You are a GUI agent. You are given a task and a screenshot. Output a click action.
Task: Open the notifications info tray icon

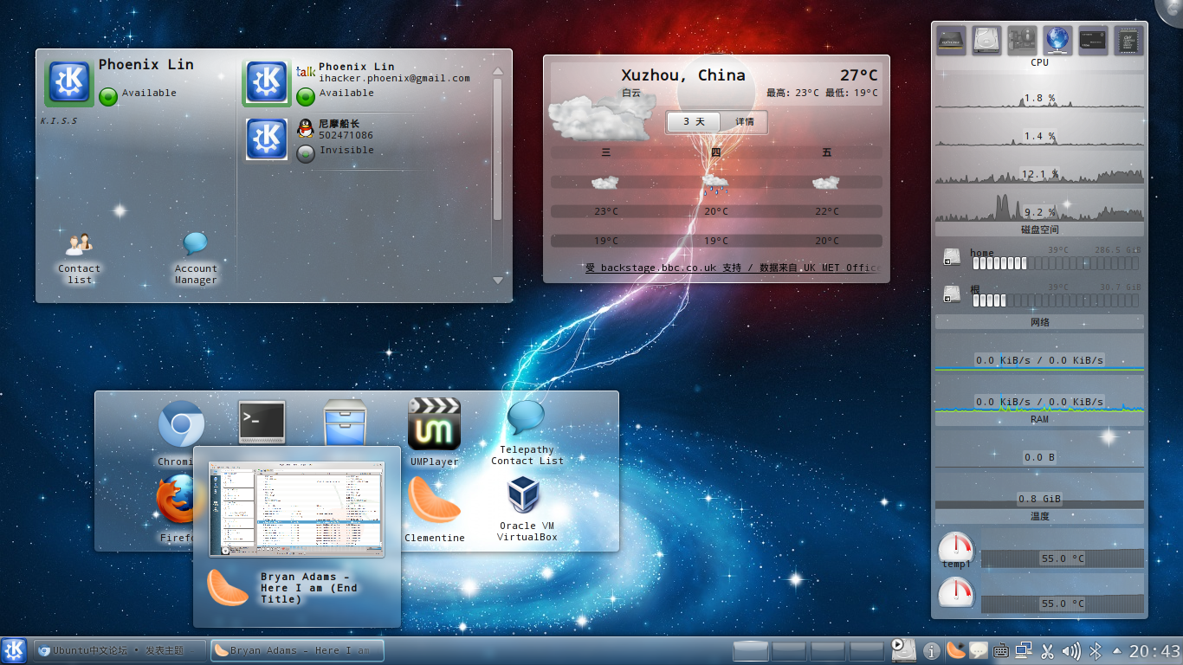pyautogui.click(x=932, y=650)
